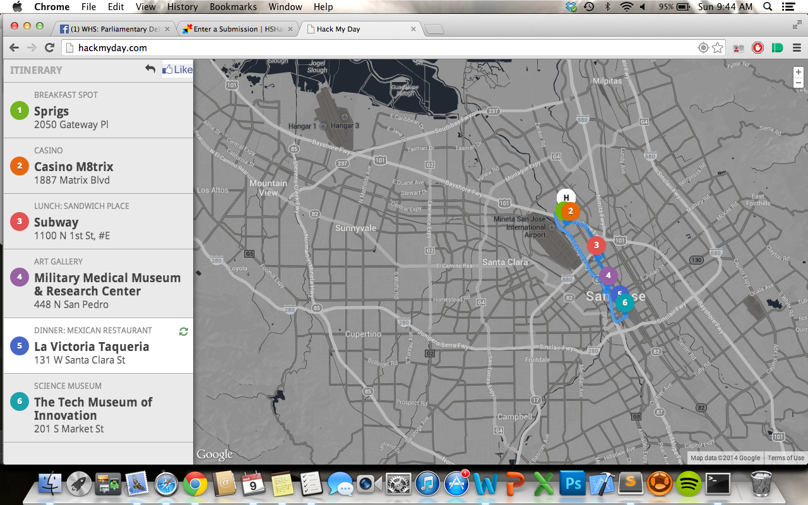Image resolution: width=808 pixels, height=505 pixels.
Task: Click the purple map marker 4
Action: pos(609,275)
